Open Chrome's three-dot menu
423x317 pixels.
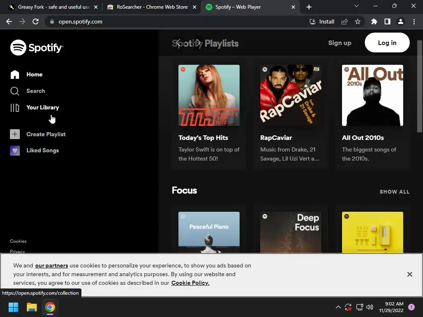[x=414, y=21]
